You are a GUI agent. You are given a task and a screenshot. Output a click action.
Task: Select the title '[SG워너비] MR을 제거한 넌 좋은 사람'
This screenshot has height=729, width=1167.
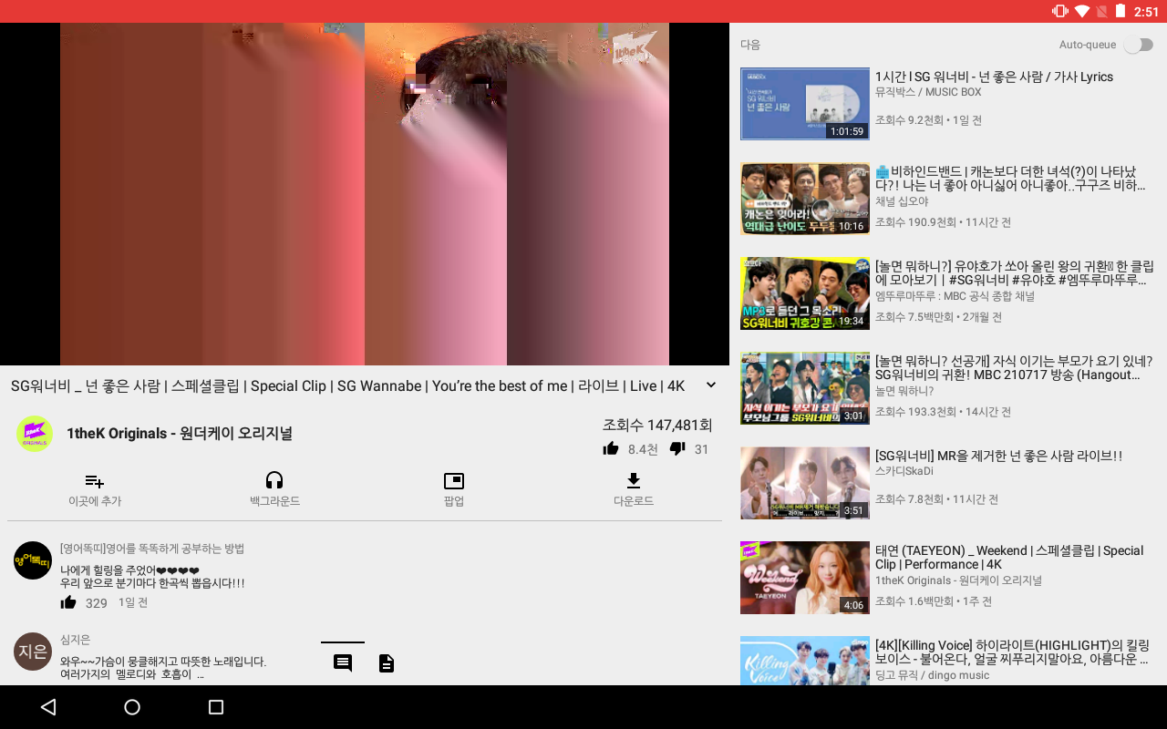[x=998, y=456]
